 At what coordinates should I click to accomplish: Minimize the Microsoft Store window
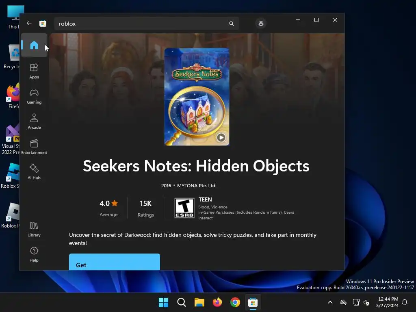298,20
